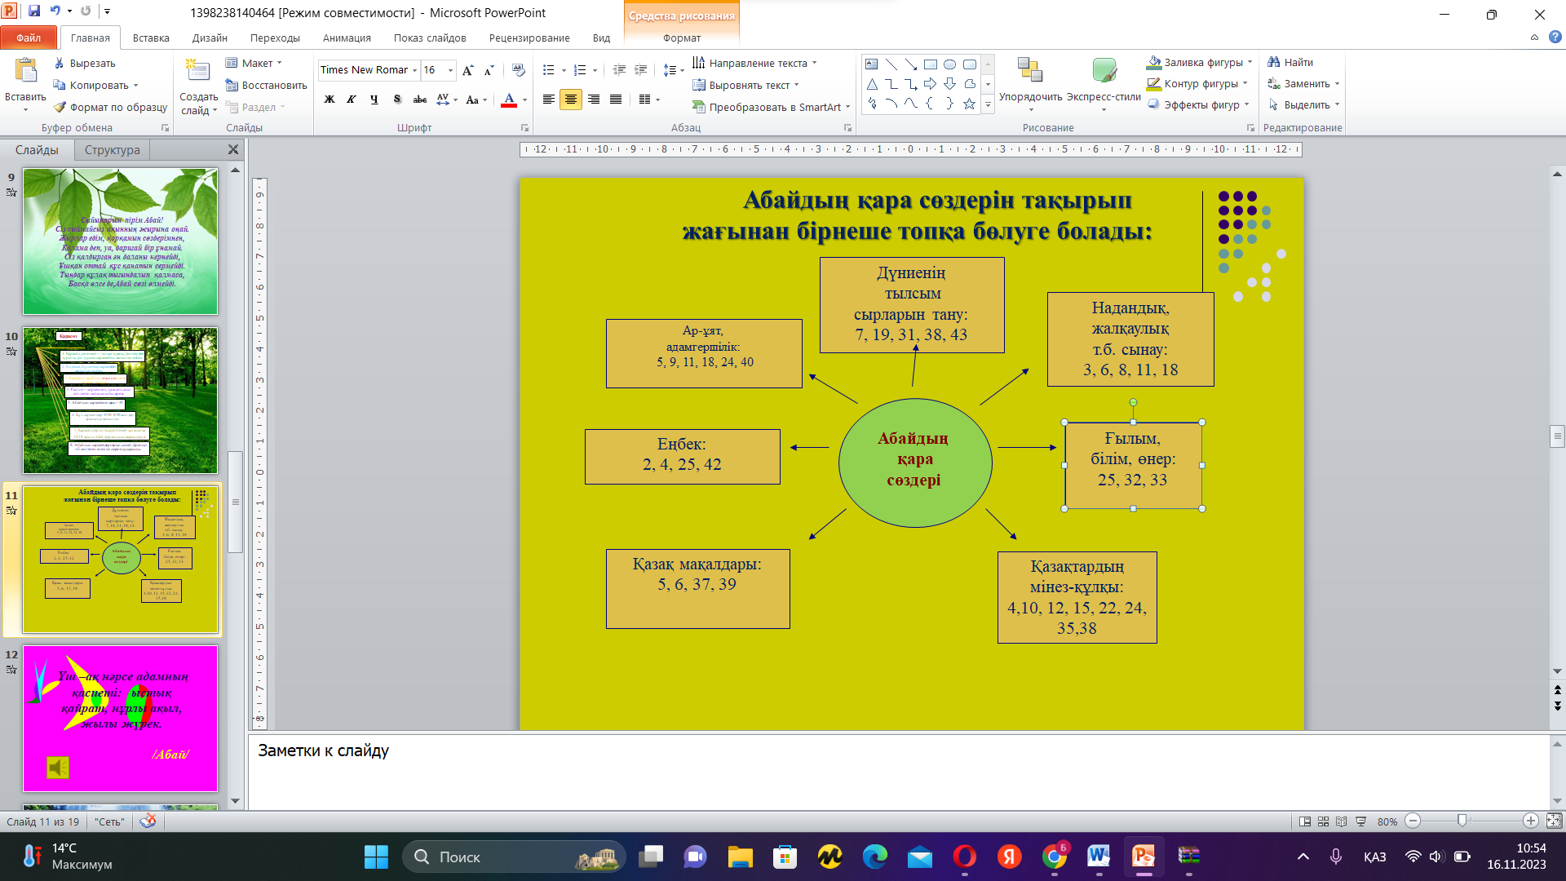The width and height of the screenshot is (1566, 881).
Task: Toggle bold formatting button
Action: pyautogui.click(x=330, y=100)
